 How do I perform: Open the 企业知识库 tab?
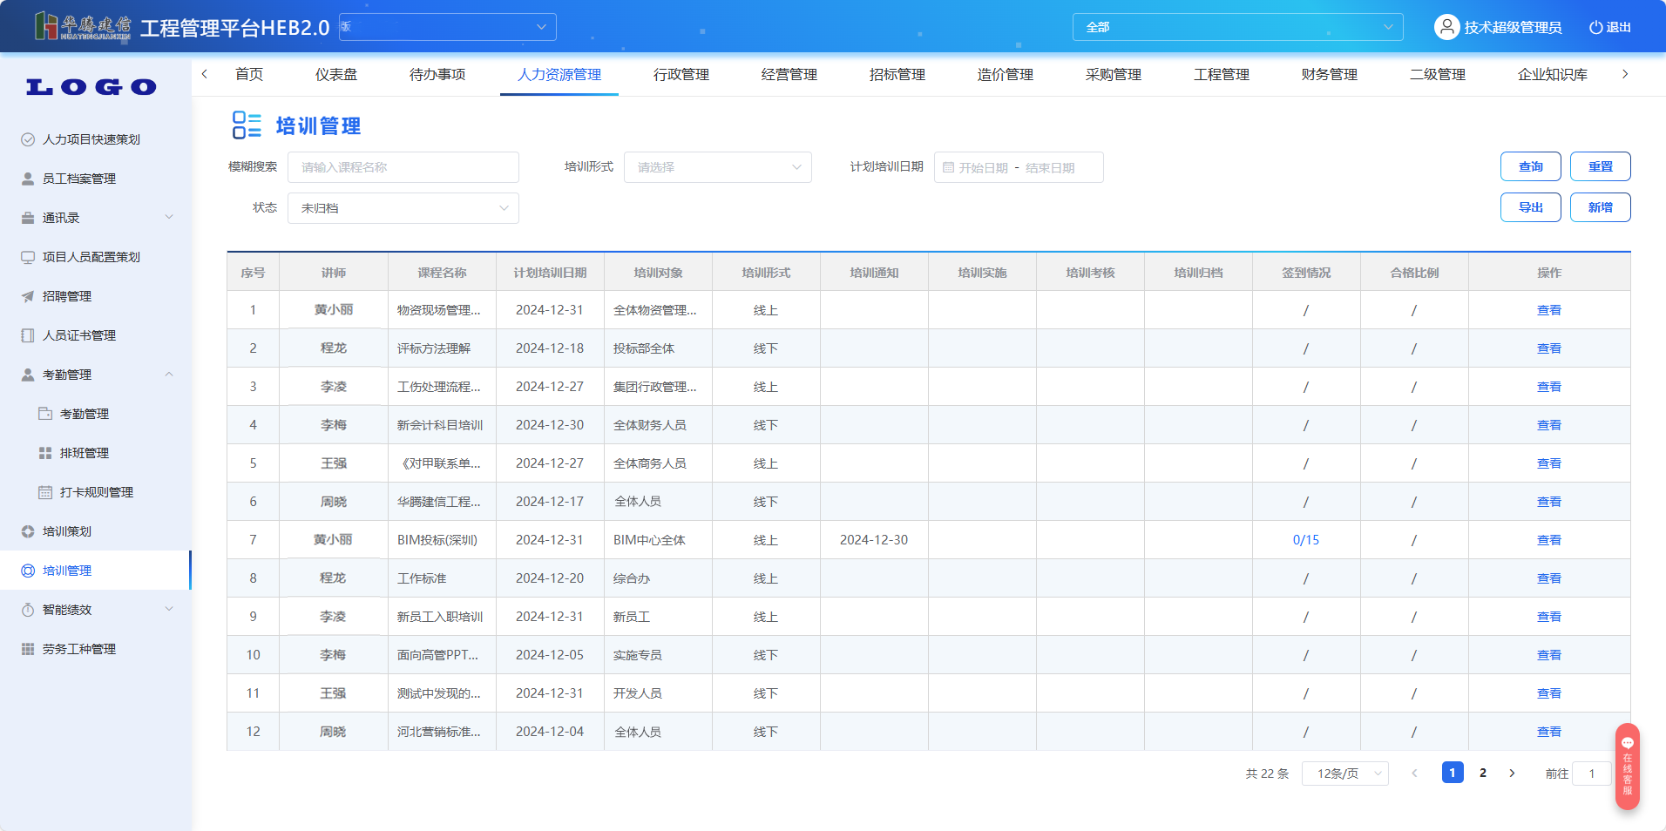(x=1553, y=75)
